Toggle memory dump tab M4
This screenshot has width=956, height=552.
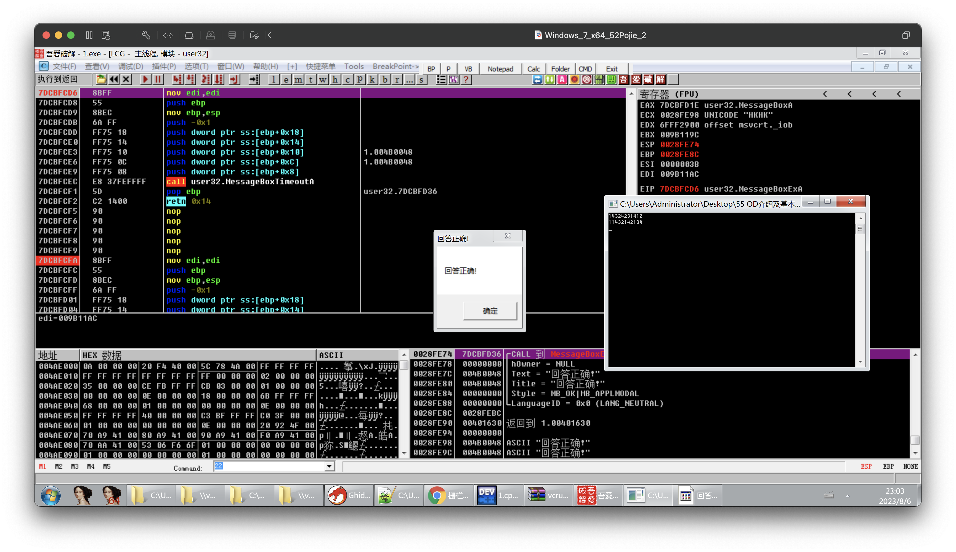pos(91,466)
